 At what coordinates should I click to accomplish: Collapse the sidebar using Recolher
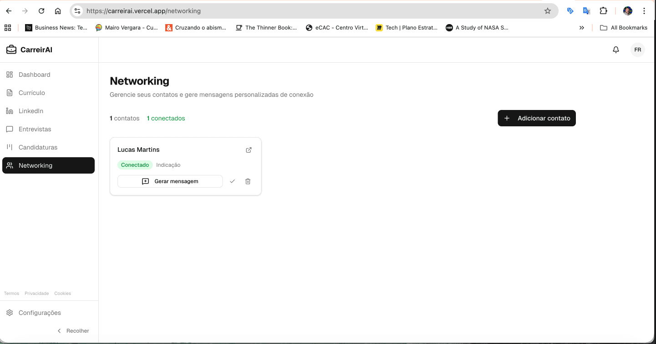[73, 330]
